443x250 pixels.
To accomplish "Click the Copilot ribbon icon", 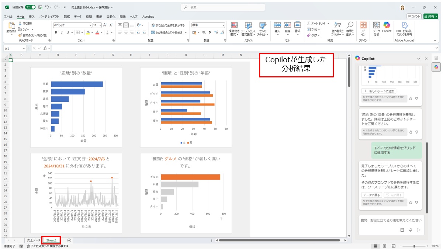I will coord(387,25).
